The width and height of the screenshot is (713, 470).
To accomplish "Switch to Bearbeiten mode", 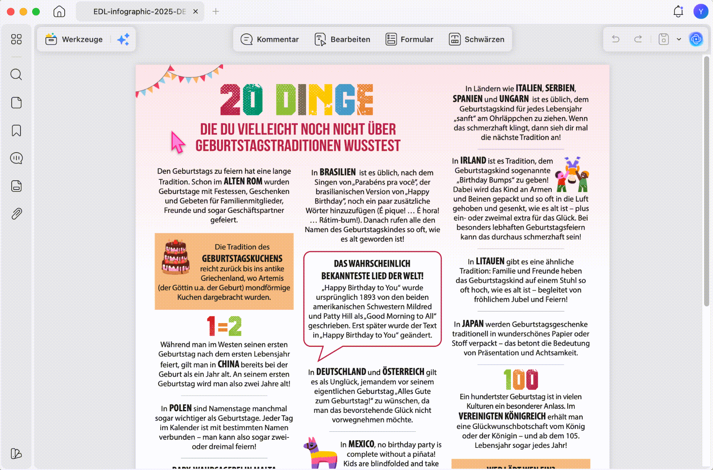I will click(x=342, y=39).
